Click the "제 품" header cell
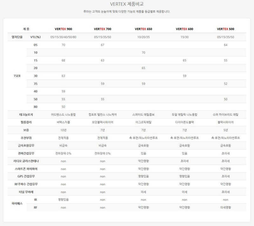 click(x=26, y=29)
